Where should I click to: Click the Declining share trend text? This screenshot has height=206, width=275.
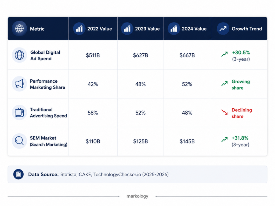click(x=242, y=113)
